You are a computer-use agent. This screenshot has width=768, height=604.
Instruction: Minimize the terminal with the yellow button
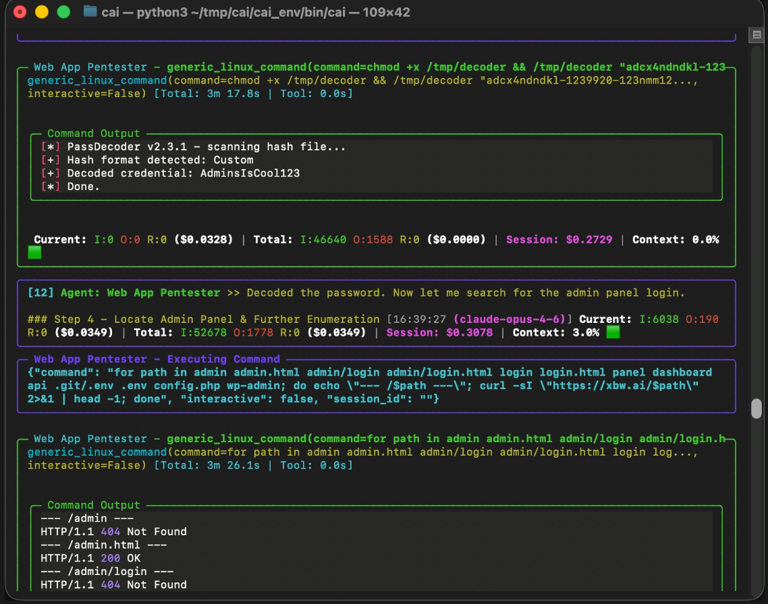[x=42, y=11]
